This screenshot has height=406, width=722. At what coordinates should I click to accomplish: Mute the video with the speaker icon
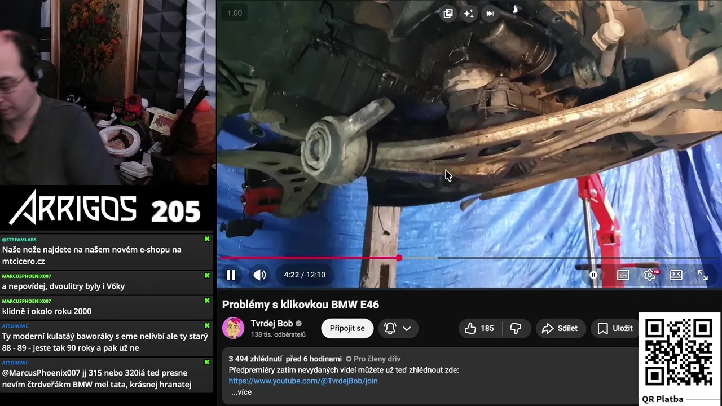pyautogui.click(x=259, y=275)
